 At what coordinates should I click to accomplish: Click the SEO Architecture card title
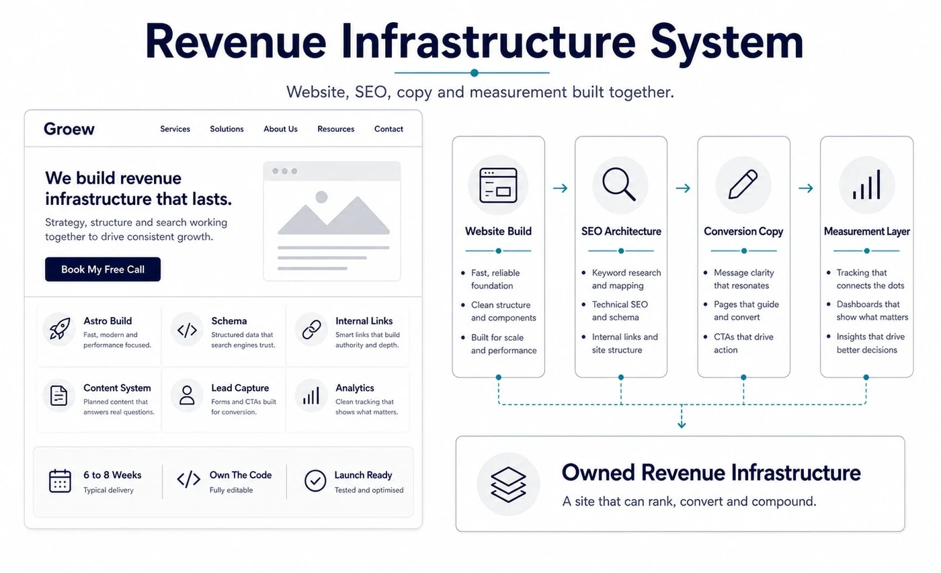point(621,231)
